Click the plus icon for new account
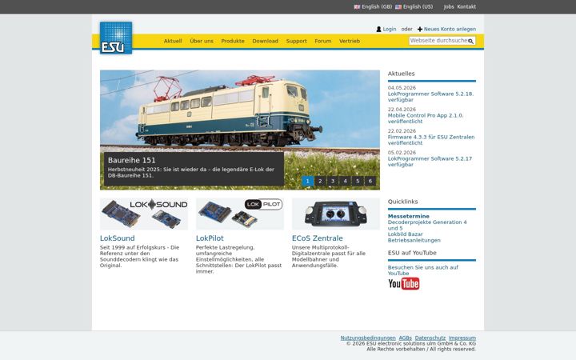Viewport: 576px width, 360px height. click(420, 29)
